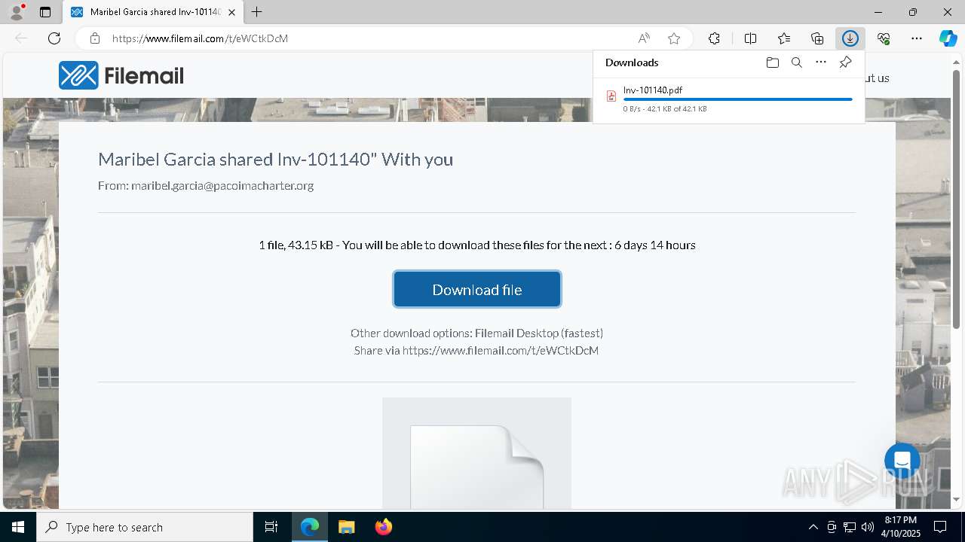Open downloaded Inv-101140.pdf entry
This screenshot has width=965, height=542.
coord(729,99)
